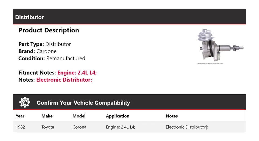Click the gear icon beside Confirm Your Vehicle Compatibility
This screenshot has height=141, width=259.
tap(25, 102)
